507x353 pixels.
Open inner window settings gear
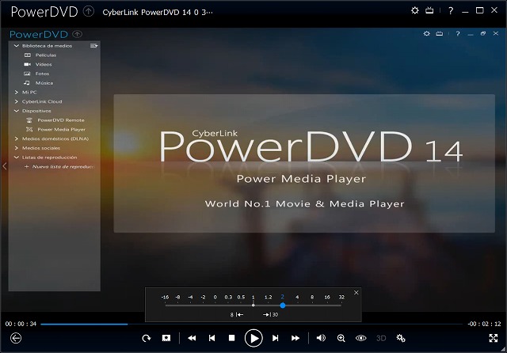click(427, 33)
